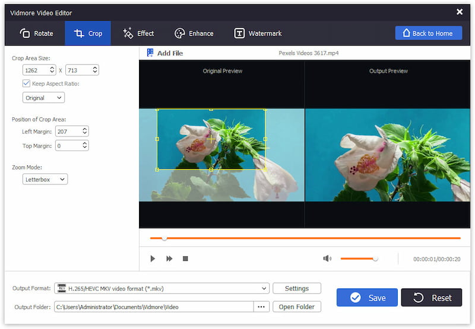Click the Save button

pyautogui.click(x=367, y=298)
